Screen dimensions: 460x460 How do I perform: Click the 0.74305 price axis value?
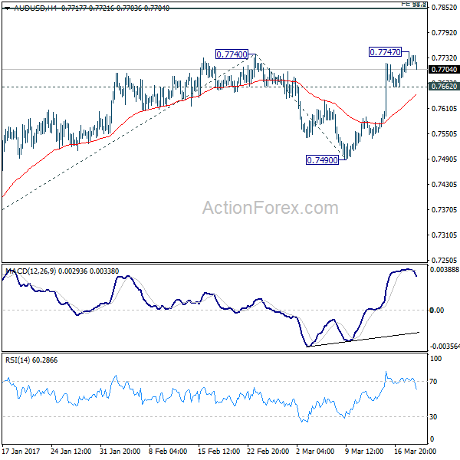444,185
